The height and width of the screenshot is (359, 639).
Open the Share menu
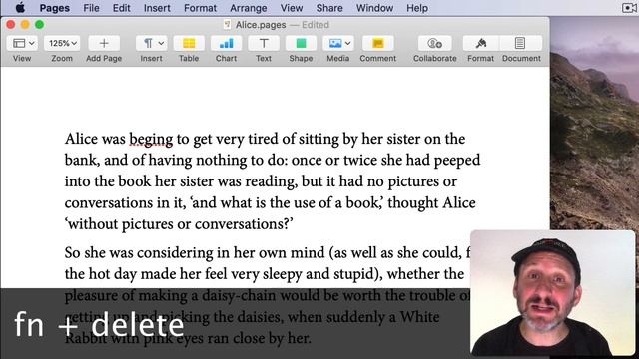[x=329, y=8]
